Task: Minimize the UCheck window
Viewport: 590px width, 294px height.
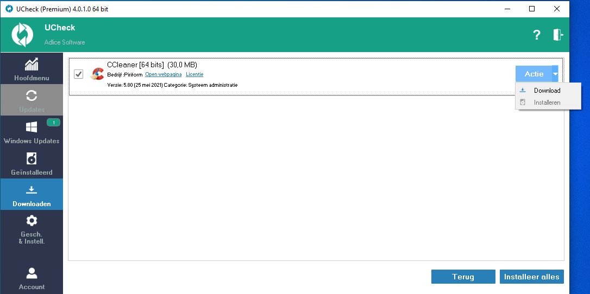Action: [x=507, y=9]
